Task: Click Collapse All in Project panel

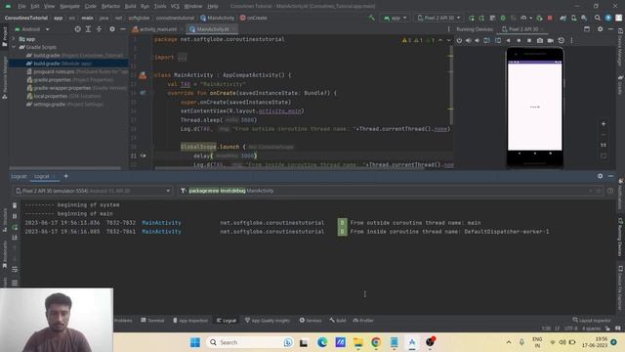Action: [99, 29]
